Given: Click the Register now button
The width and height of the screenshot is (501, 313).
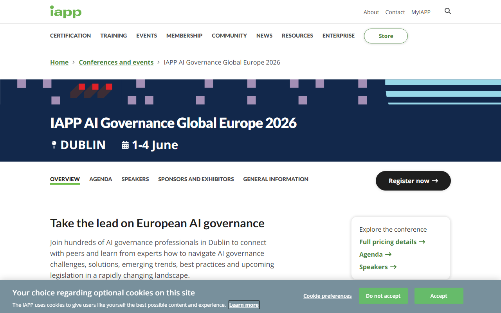Looking at the screenshot, I should [x=413, y=181].
